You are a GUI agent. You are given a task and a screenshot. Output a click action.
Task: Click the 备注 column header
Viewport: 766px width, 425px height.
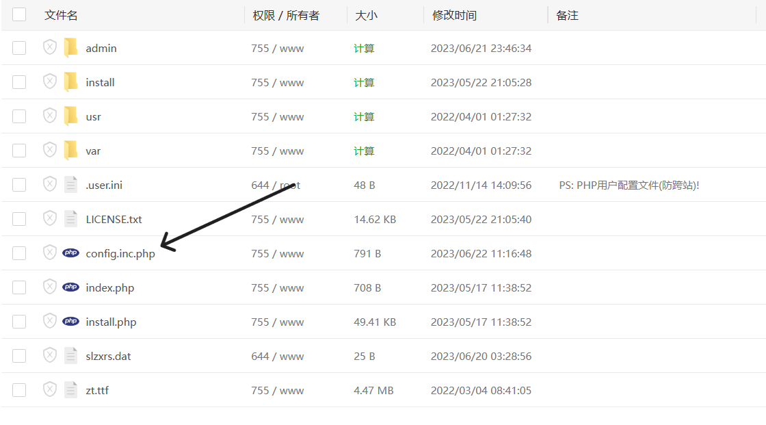(568, 15)
